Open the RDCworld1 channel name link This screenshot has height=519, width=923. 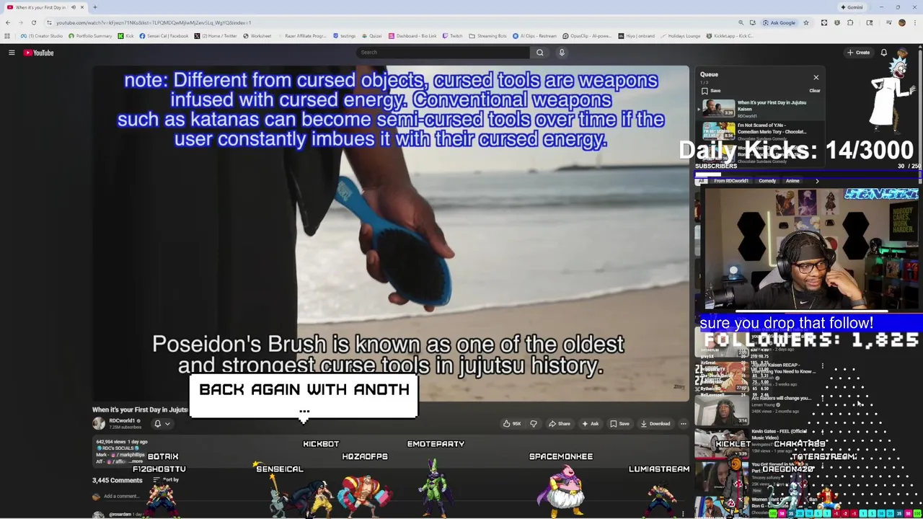tap(122, 421)
